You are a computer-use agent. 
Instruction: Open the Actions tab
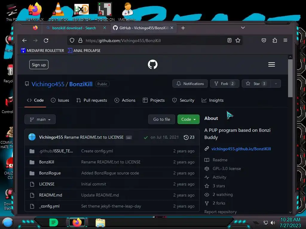pos(125,100)
